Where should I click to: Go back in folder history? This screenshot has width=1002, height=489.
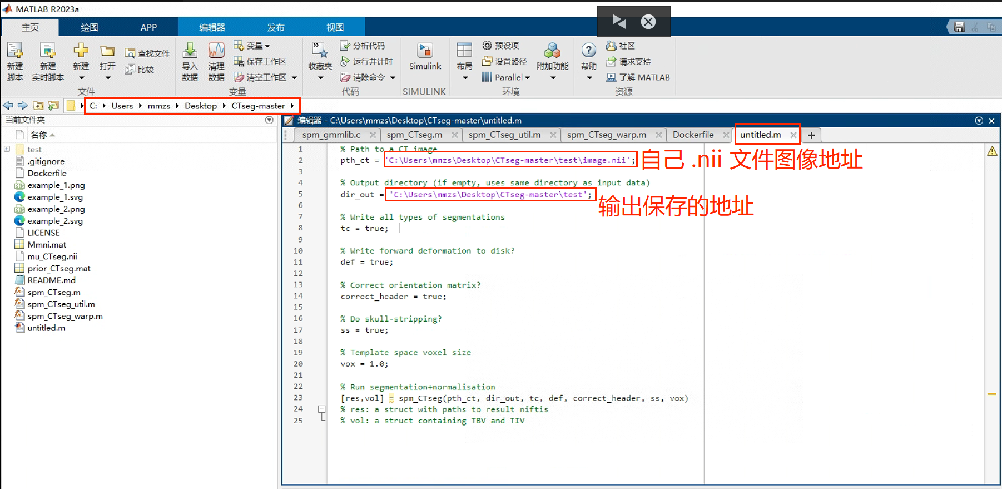(x=8, y=106)
